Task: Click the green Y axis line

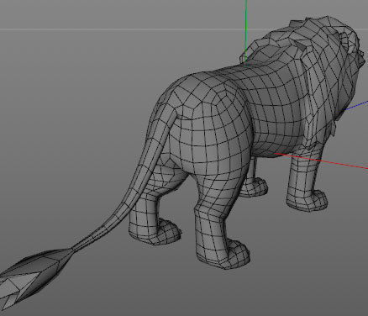Action: 245,33
